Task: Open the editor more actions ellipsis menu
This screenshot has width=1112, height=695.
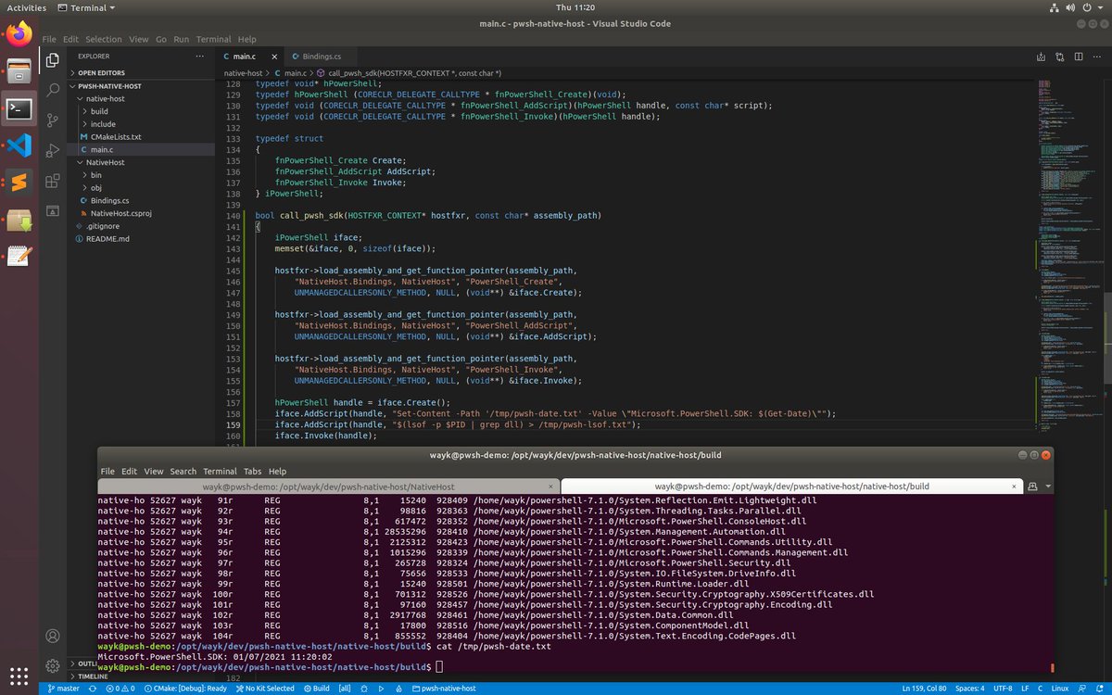Action: click(x=1095, y=57)
